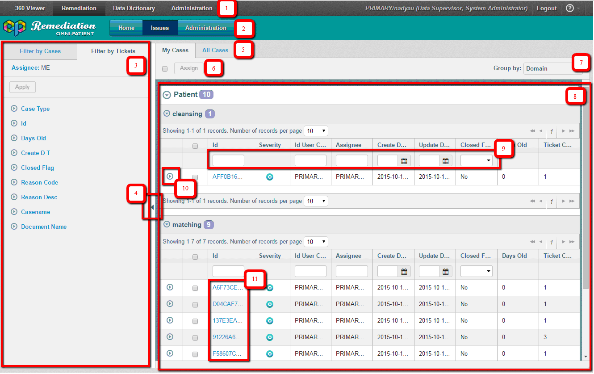The width and height of the screenshot is (594, 374).
Task: Open case link 91226A6
Action: click(x=228, y=337)
